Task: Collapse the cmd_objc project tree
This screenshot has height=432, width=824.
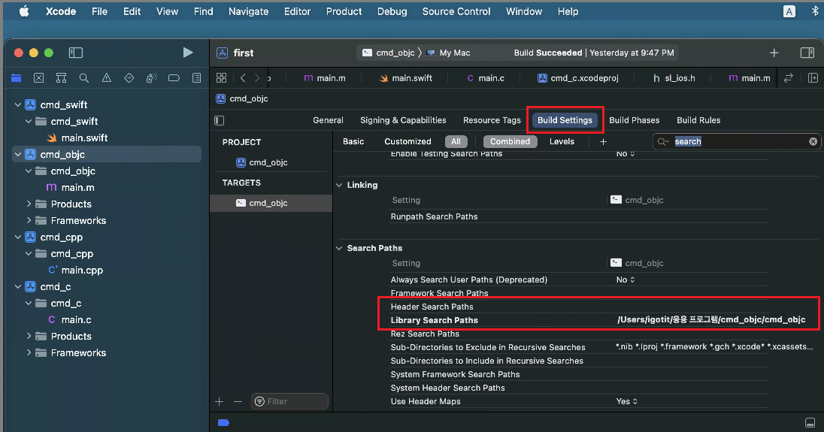Action: (x=18, y=154)
